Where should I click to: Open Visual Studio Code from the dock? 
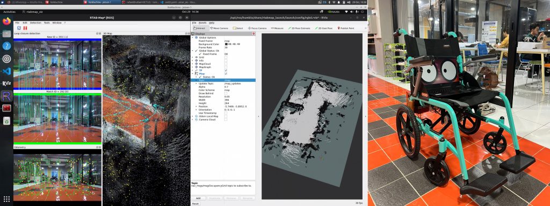6,71
